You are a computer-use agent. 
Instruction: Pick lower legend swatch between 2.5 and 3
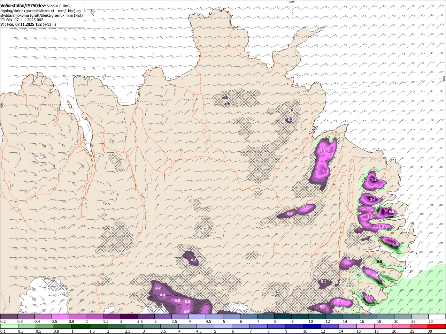134,326
